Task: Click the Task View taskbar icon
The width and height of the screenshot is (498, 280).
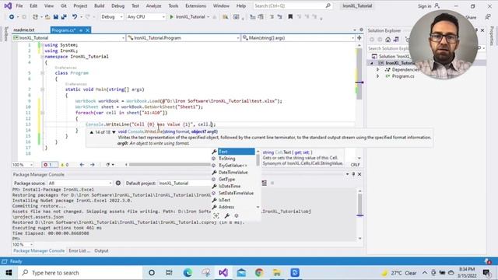Action: pos(170,273)
